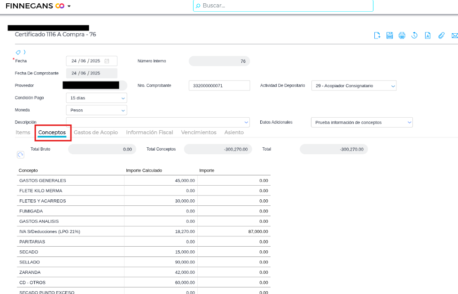Click the Buscar search field
The image size is (458, 294).
pos(283,6)
